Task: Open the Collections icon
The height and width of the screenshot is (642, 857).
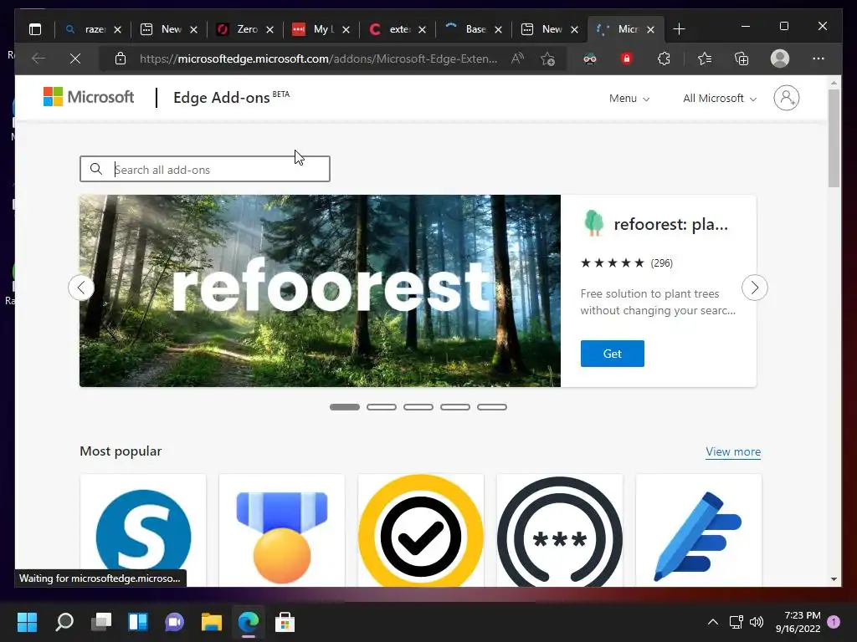Action: 742,59
